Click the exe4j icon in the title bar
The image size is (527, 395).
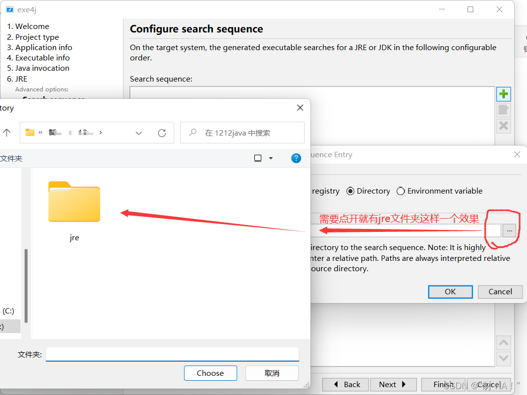(x=11, y=9)
